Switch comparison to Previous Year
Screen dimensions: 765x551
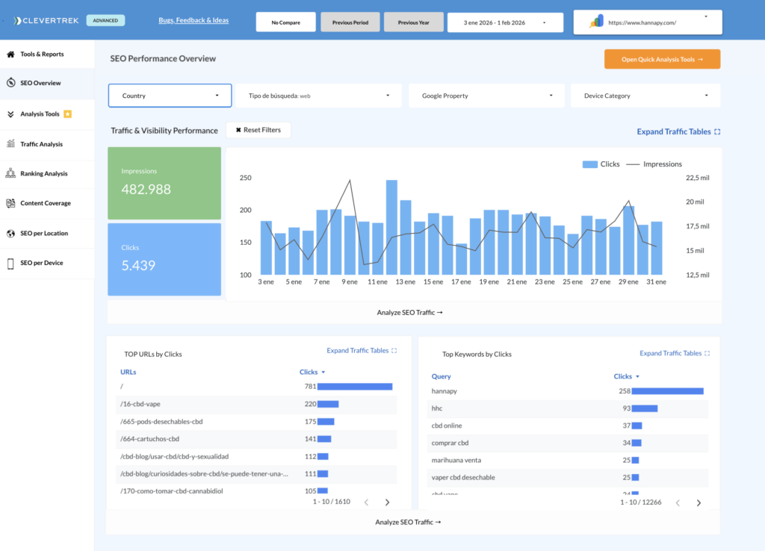tap(413, 22)
